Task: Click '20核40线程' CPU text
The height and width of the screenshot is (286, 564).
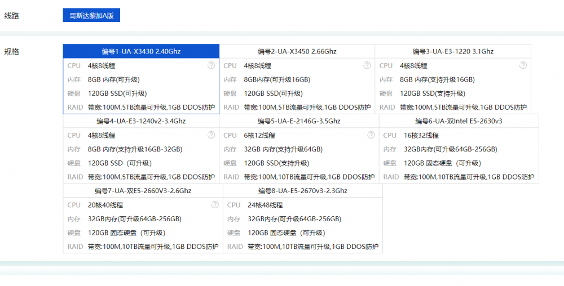Action: pyautogui.click(x=105, y=205)
